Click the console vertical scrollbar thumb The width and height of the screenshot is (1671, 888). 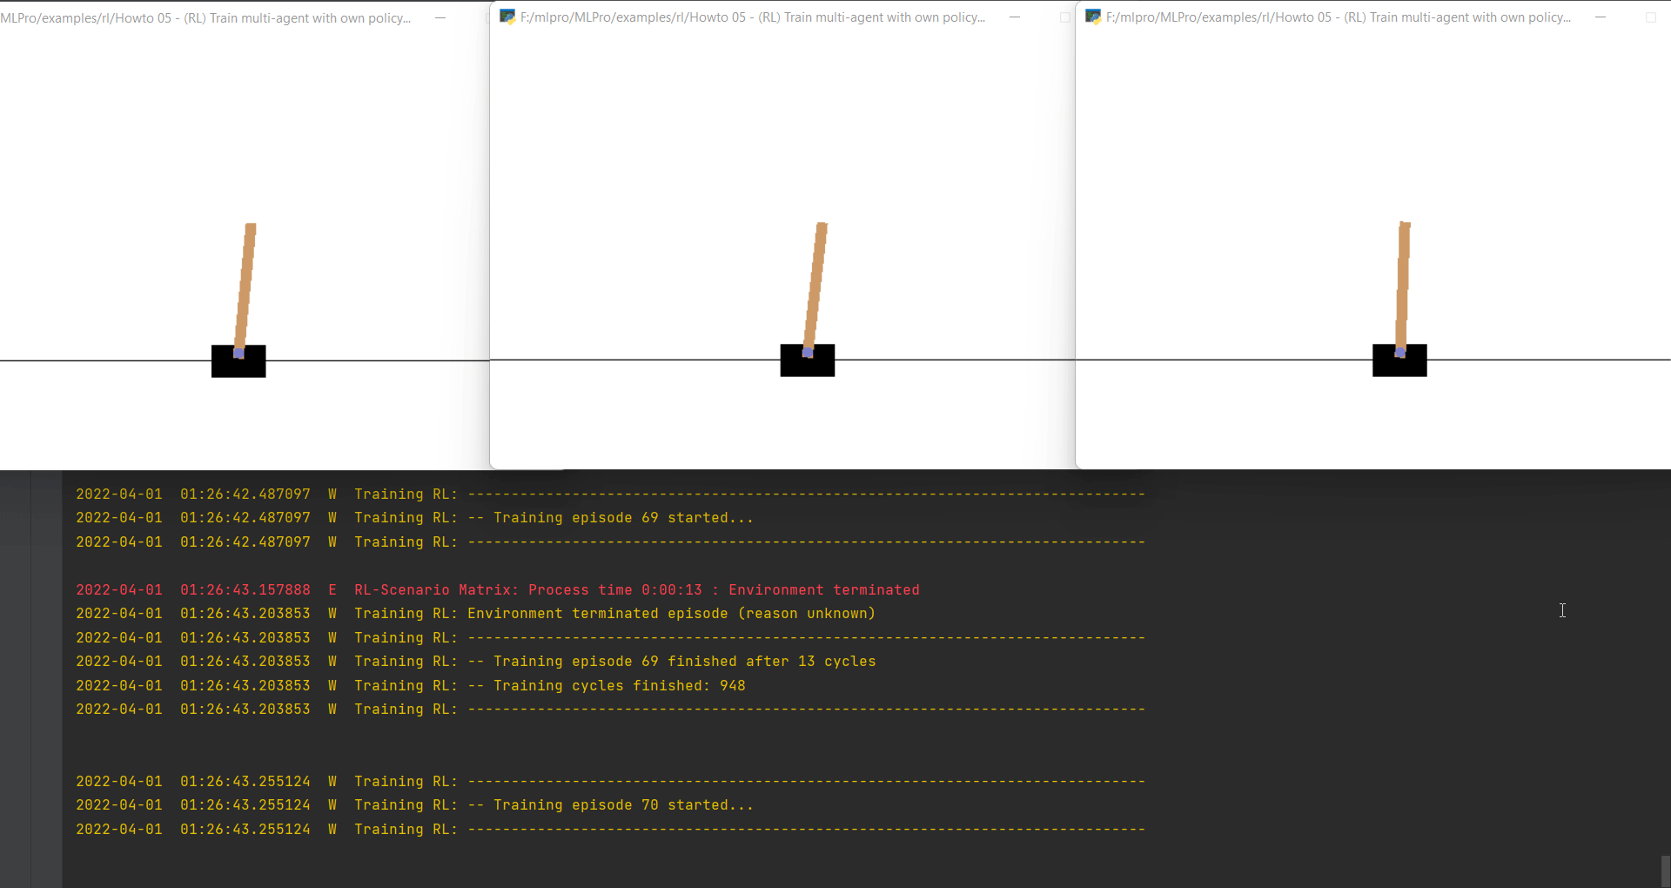[1665, 871]
